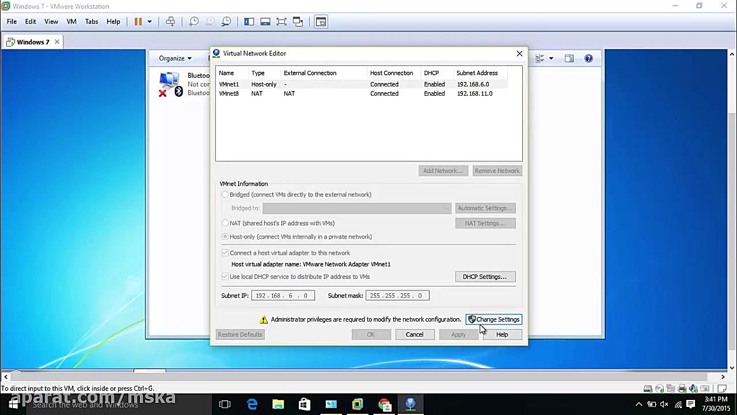The height and width of the screenshot is (415, 737).
Task: Select the NAT shared host IP radio button
Action: (x=225, y=223)
